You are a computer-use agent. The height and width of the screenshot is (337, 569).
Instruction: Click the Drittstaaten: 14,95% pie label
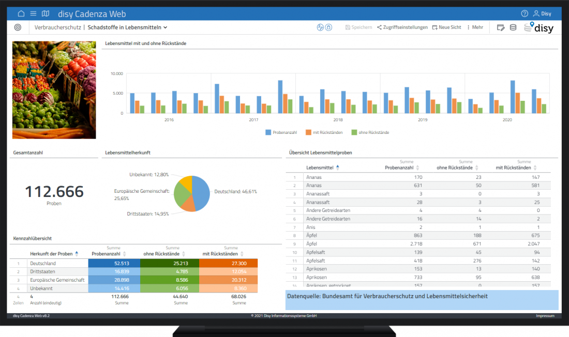pyautogui.click(x=148, y=213)
